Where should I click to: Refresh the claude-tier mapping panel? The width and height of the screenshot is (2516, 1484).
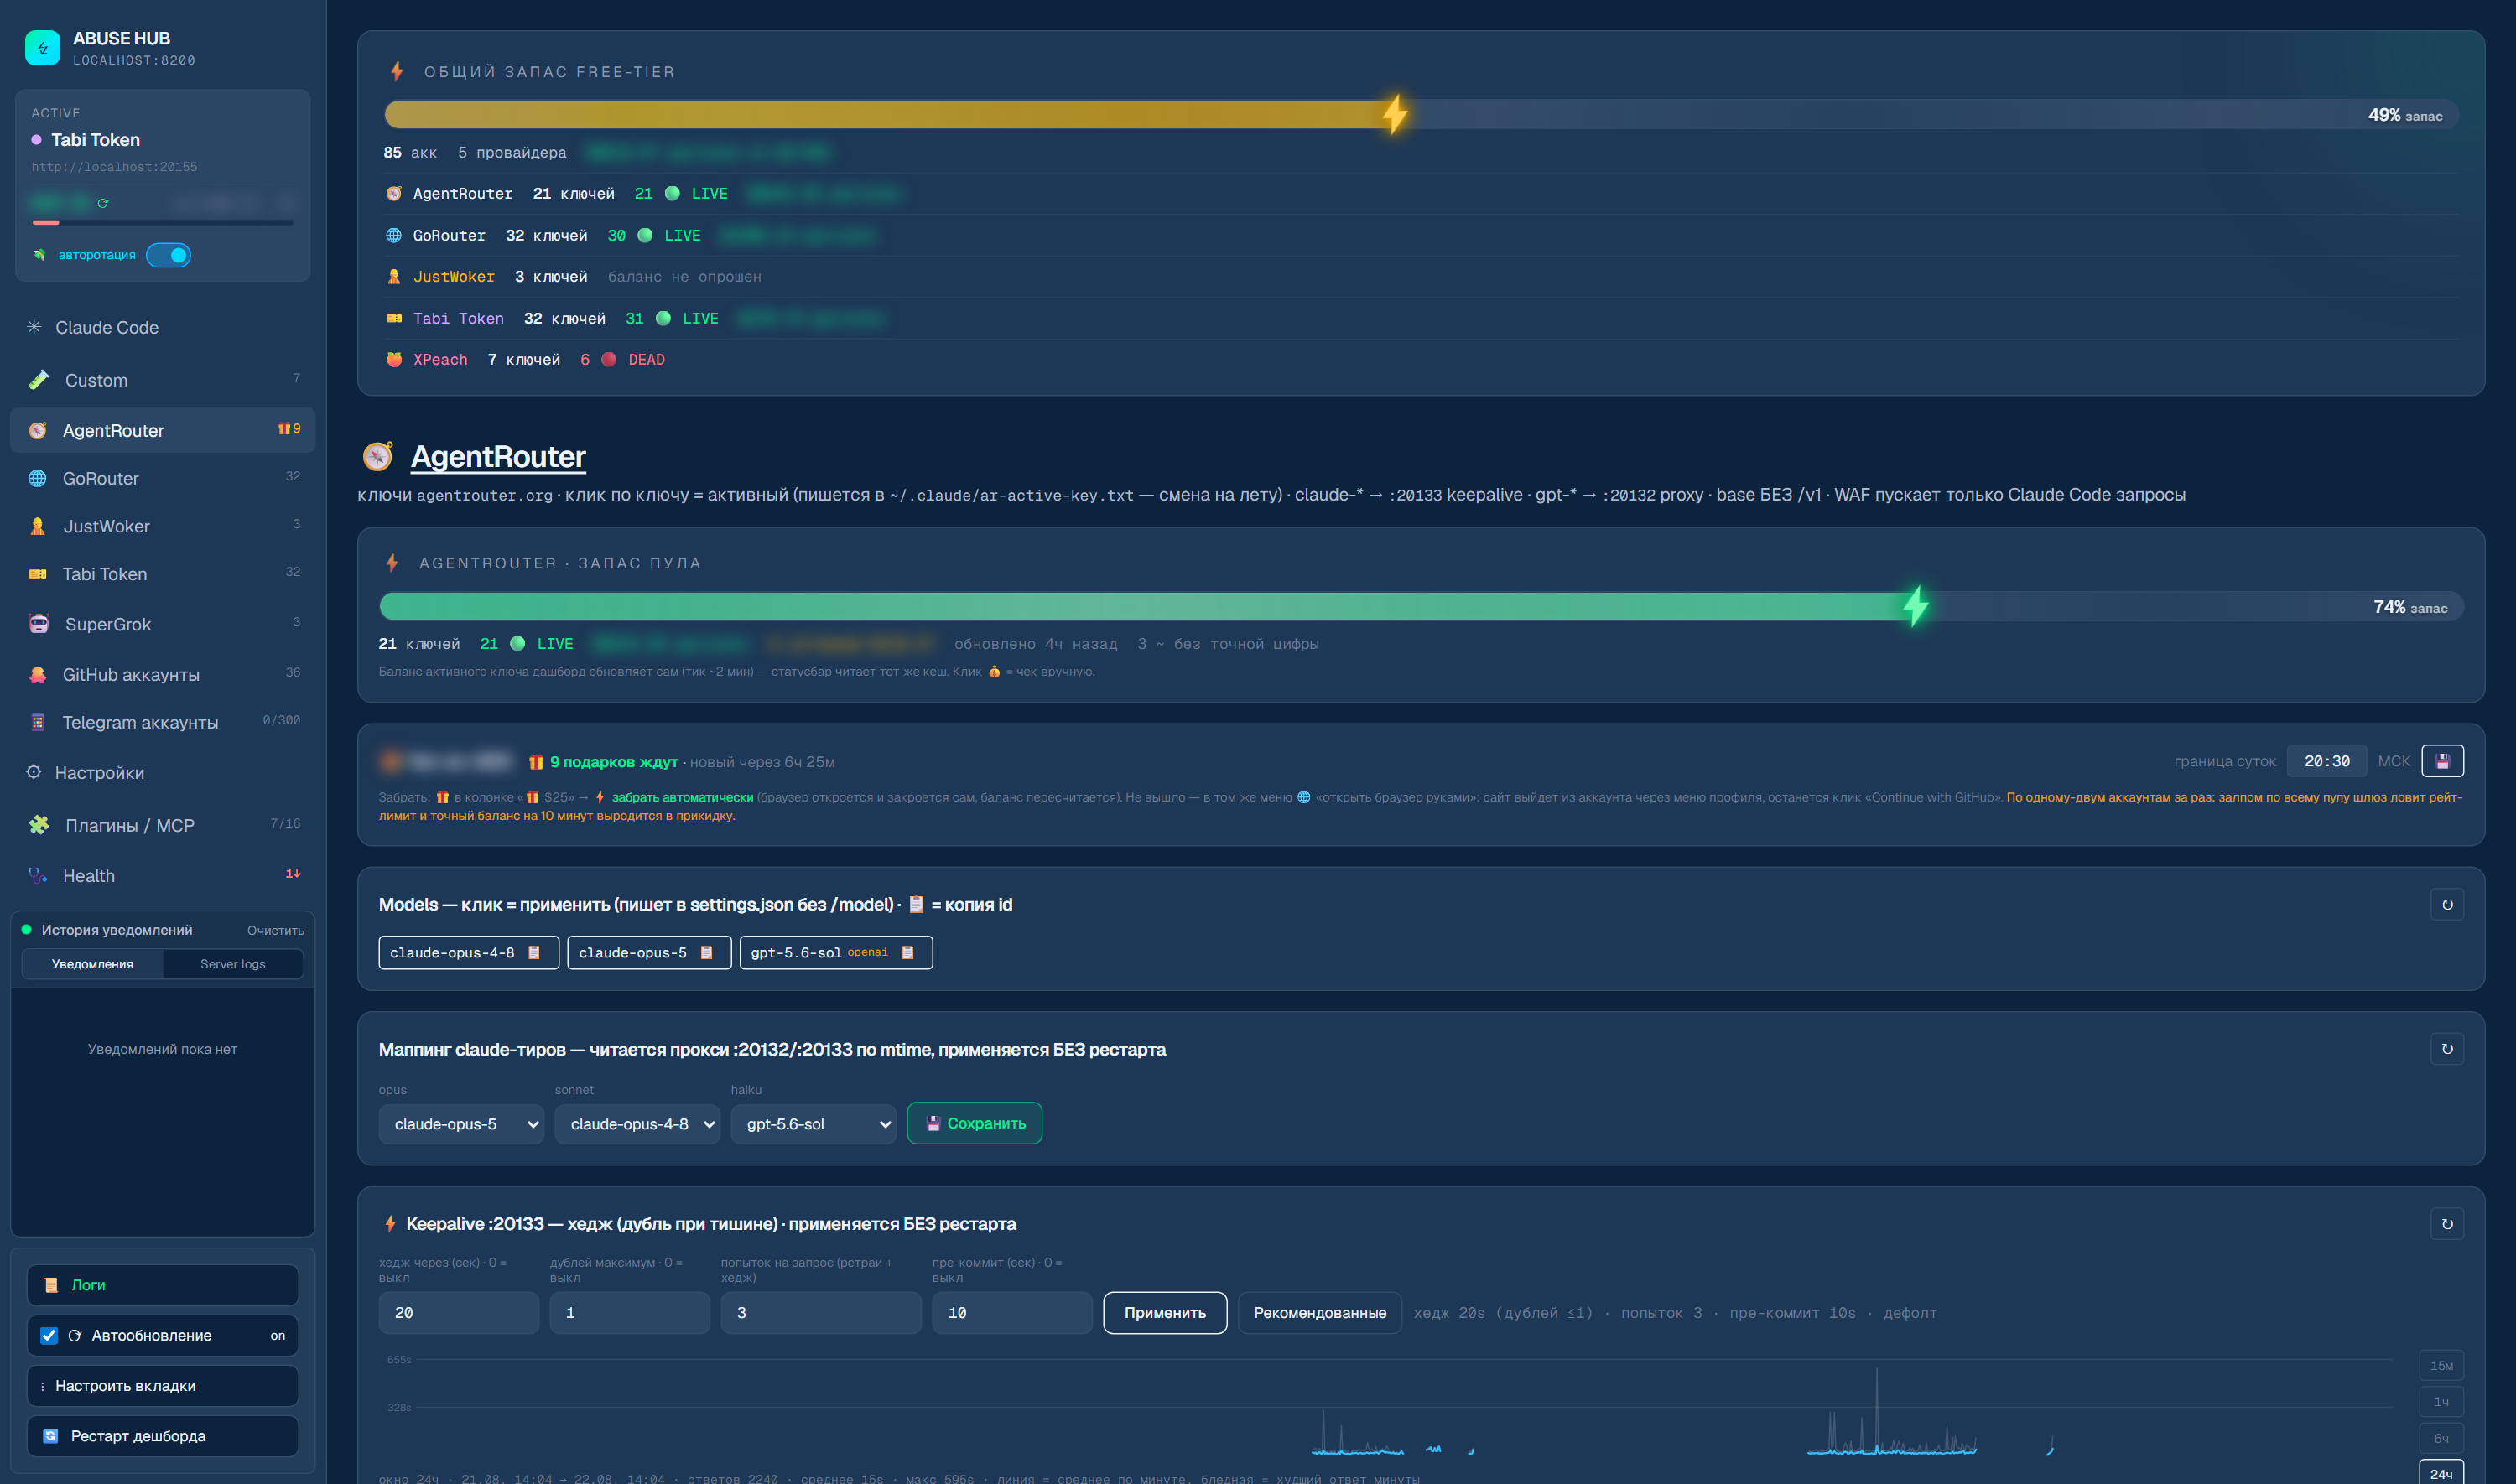point(2447,1049)
